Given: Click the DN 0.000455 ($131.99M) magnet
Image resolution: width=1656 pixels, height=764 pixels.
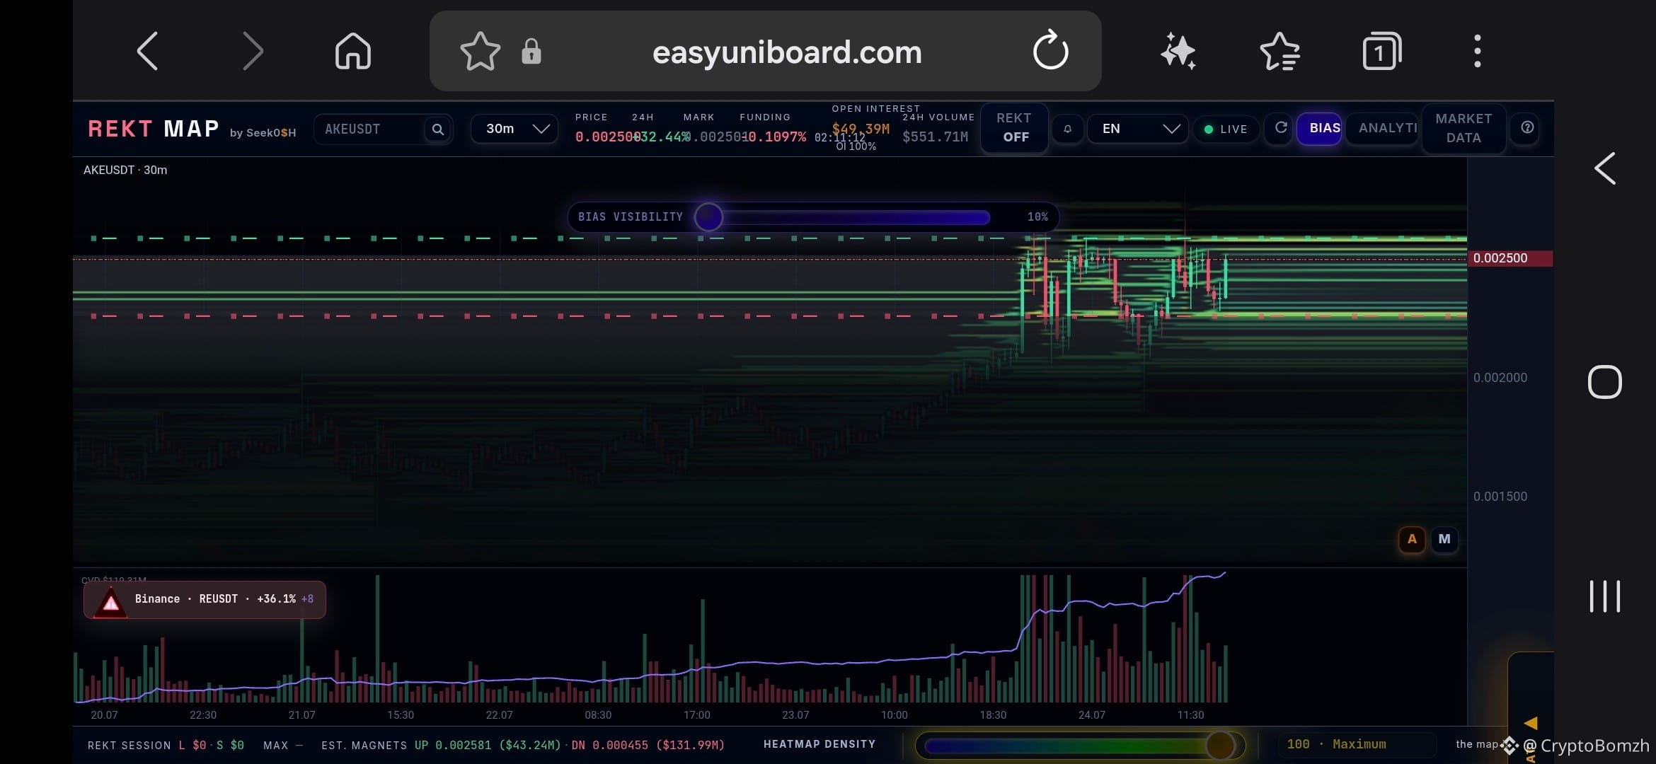Looking at the screenshot, I should (648, 745).
